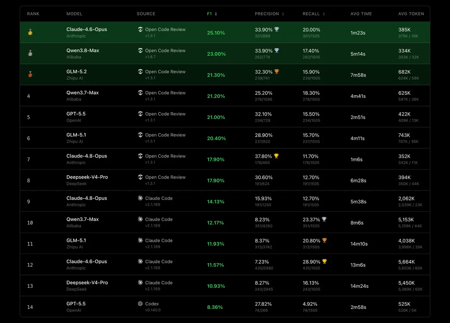
Task: Click the 14.13% F1 score
Action: (x=216, y=201)
